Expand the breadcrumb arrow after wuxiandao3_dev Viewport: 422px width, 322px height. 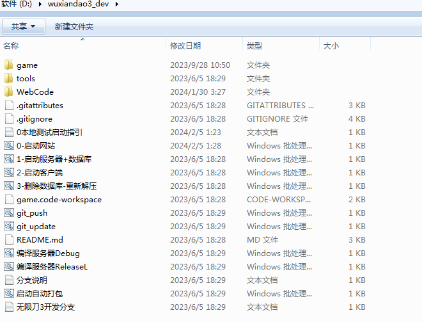(x=116, y=4)
